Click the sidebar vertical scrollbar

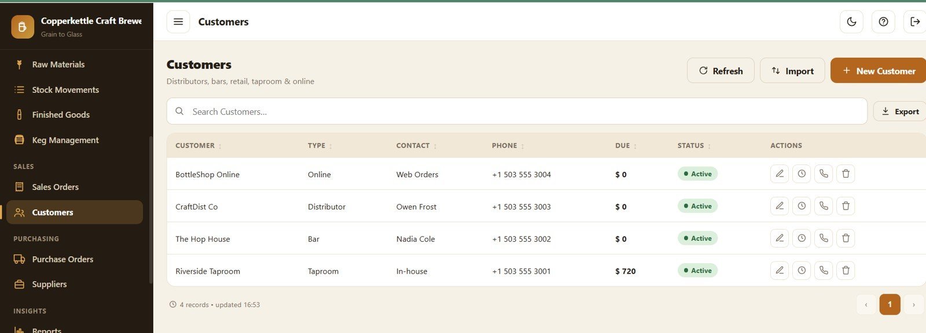click(x=151, y=210)
